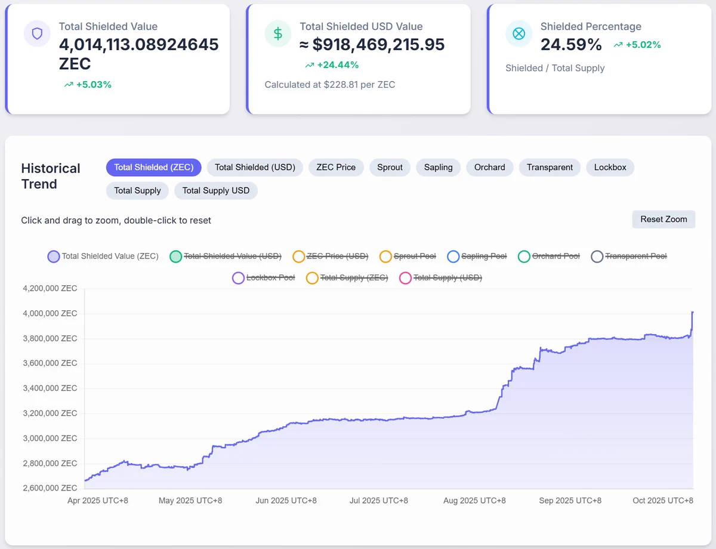Show Total Supply (USD) legend series
The width and height of the screenshot is (716, 549).
[441, 278]
